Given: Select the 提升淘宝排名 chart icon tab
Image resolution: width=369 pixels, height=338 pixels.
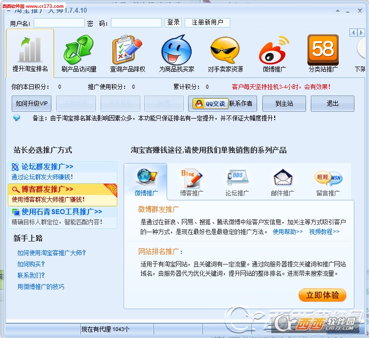Looking at the screenshot, I should (30, 53).
